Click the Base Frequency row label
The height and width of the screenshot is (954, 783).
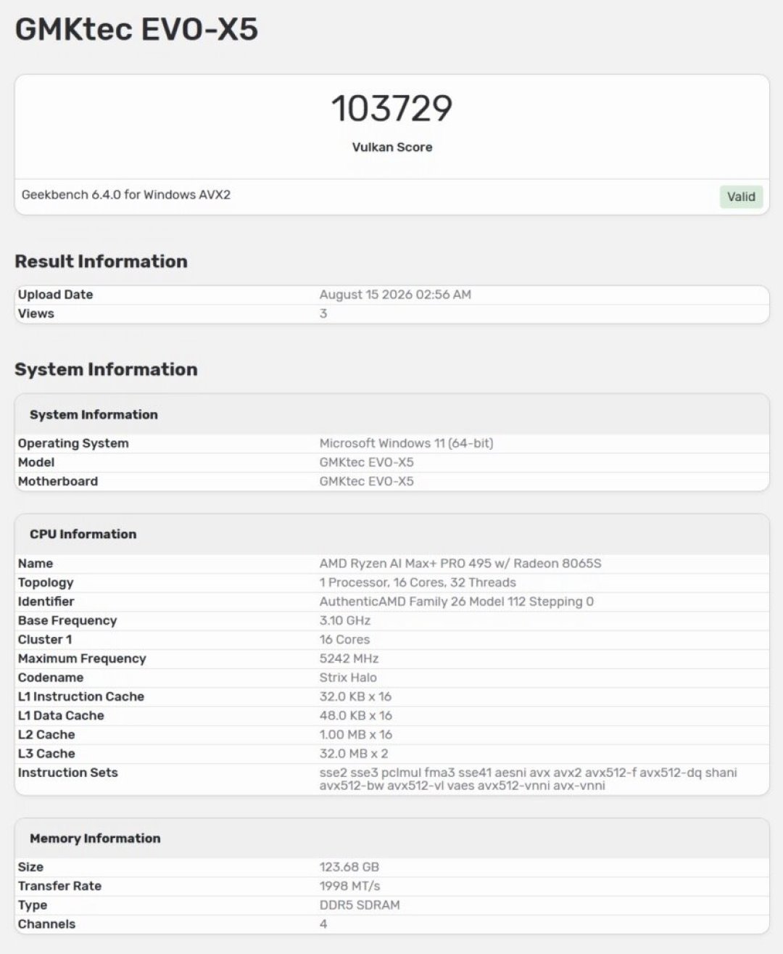pyautogui.click(x=67, y=620)
